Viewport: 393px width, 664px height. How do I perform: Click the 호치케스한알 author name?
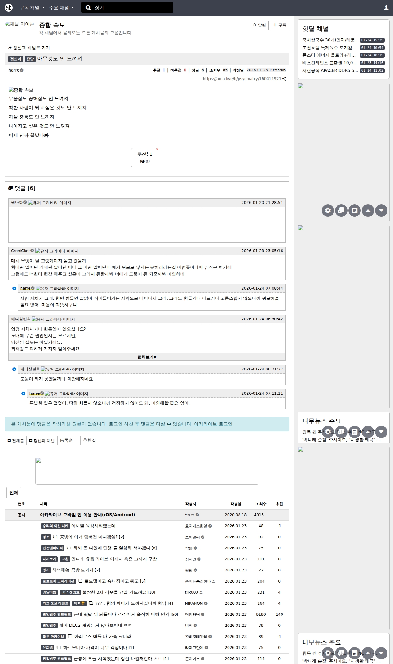pyautogui.click(x=196, y=526)
